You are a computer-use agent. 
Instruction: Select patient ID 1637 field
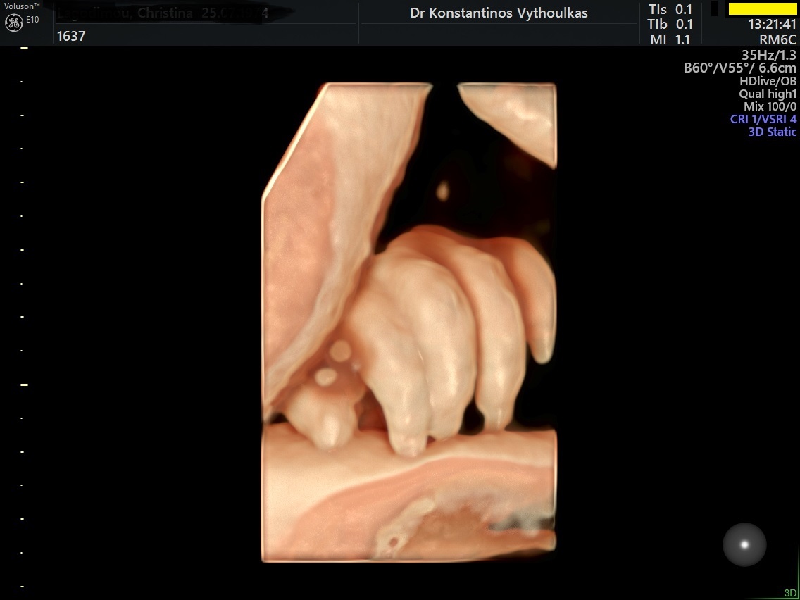(71, 36)
